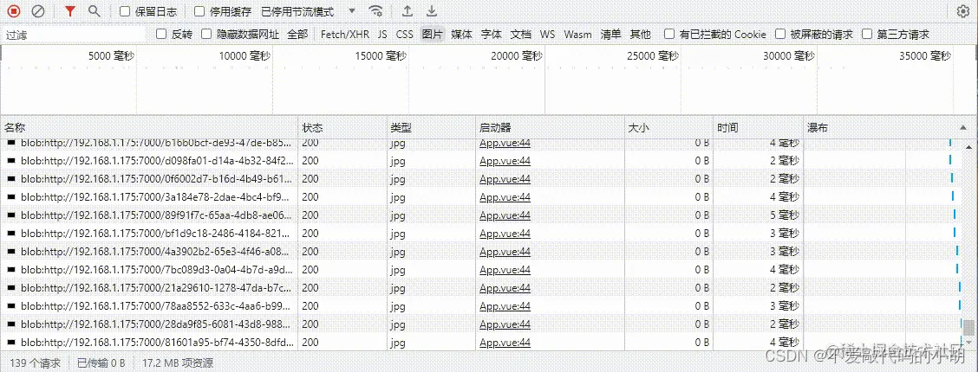This screenshot has width=978, height=372.
Task: Open App.vue:44 initiator in 78aa8552 row
Action: click(505, 306)
